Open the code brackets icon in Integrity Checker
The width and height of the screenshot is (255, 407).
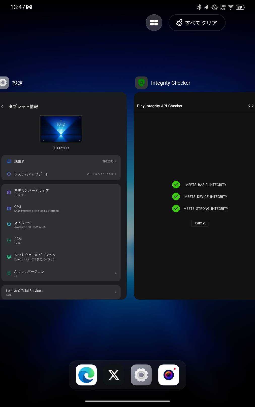point(251,106)
